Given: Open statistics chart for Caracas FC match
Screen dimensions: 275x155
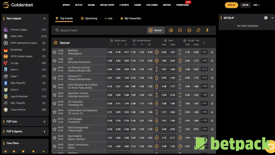Looking at the screenshot, I should (x=212, y=78).
